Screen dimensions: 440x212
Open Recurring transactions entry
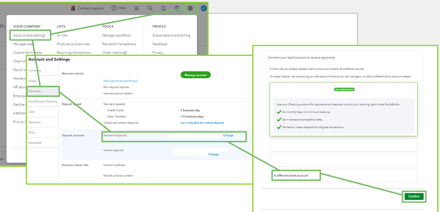(x=74, y=52)
